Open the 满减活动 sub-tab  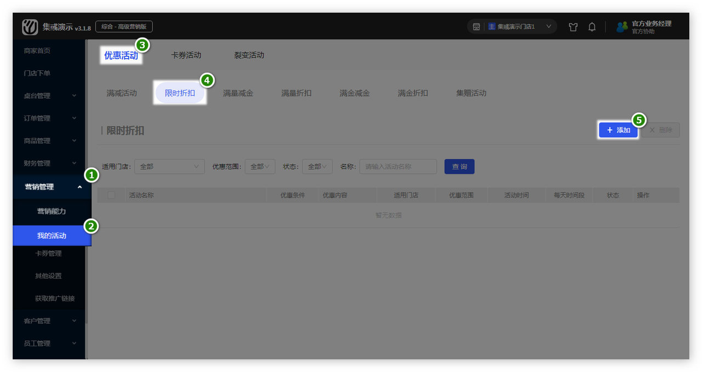[x=122, y=93]
